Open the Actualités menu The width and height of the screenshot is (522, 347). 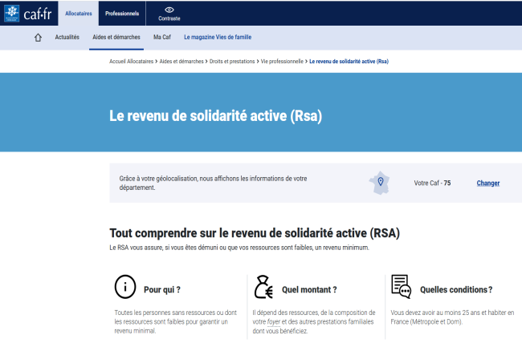[67, 37]
